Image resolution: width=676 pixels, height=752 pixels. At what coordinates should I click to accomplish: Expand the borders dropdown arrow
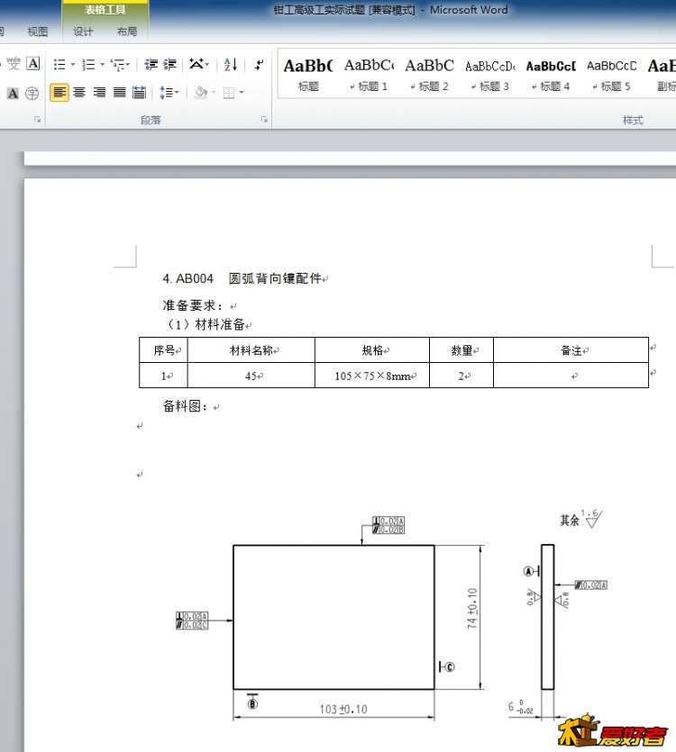click(242, 93)
